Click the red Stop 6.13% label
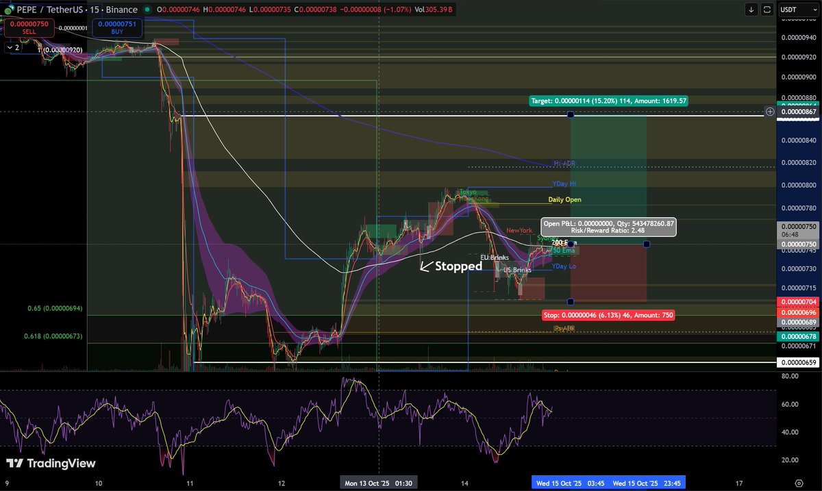 tap(608, 315)
